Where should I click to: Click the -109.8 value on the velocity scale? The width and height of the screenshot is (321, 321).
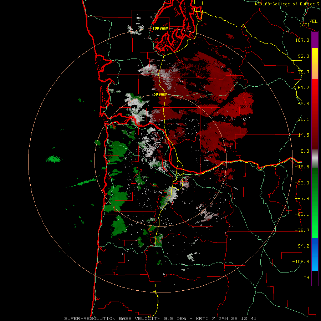[x=301, y=262]
